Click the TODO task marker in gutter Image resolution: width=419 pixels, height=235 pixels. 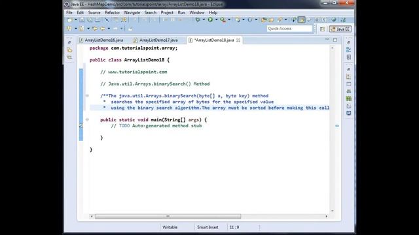81,126
